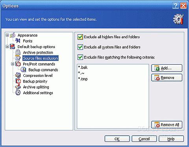This screenshot has width=189, height=147.
Task: Click Cancel to discard changes
Action: 144,139
